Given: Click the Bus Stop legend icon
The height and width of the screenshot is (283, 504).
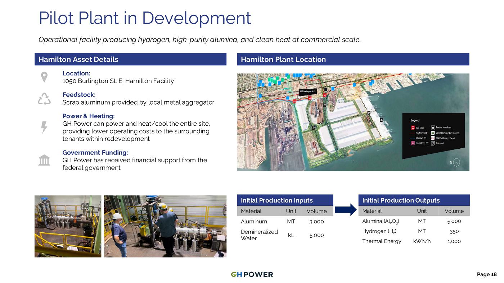Looking at the screenshot, I should pos(413,127).
